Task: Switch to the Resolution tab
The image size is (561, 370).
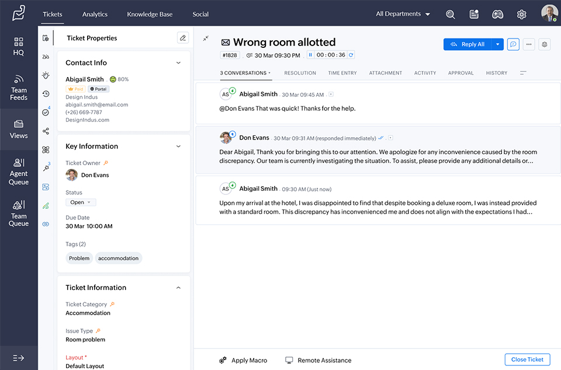Action: pyautogui.click(x=300, y=73)
